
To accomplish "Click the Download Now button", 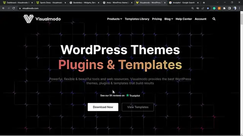I will pos(103,107).
